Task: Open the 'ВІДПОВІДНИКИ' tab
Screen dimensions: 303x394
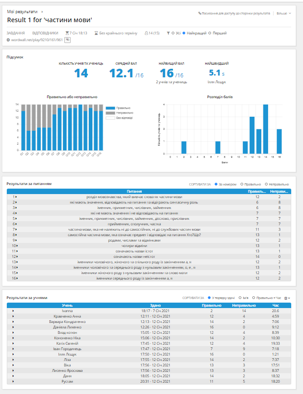Action: (x=45, y=33)
